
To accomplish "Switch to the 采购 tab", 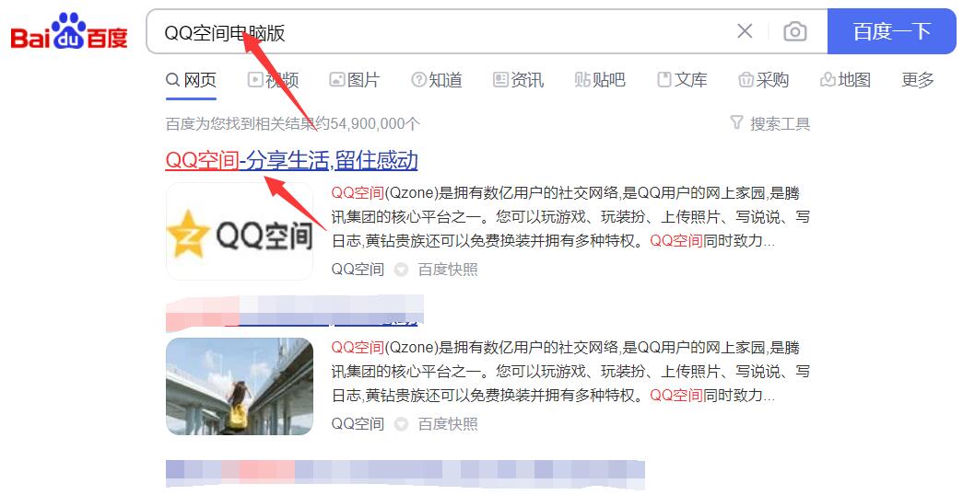I will click(764, 80).
